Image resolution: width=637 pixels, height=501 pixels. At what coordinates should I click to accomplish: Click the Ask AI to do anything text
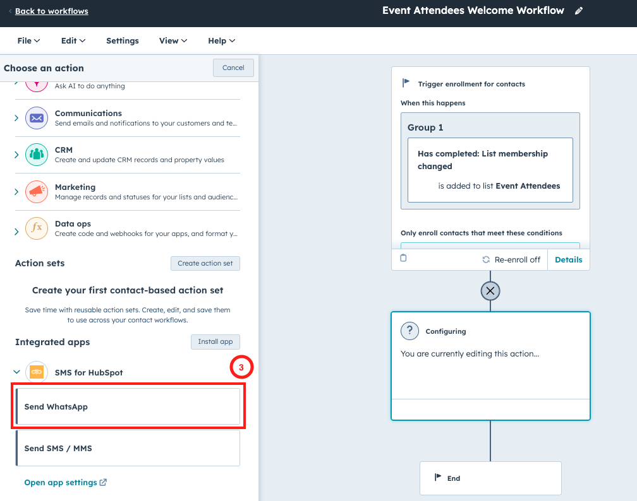point(90,86)
